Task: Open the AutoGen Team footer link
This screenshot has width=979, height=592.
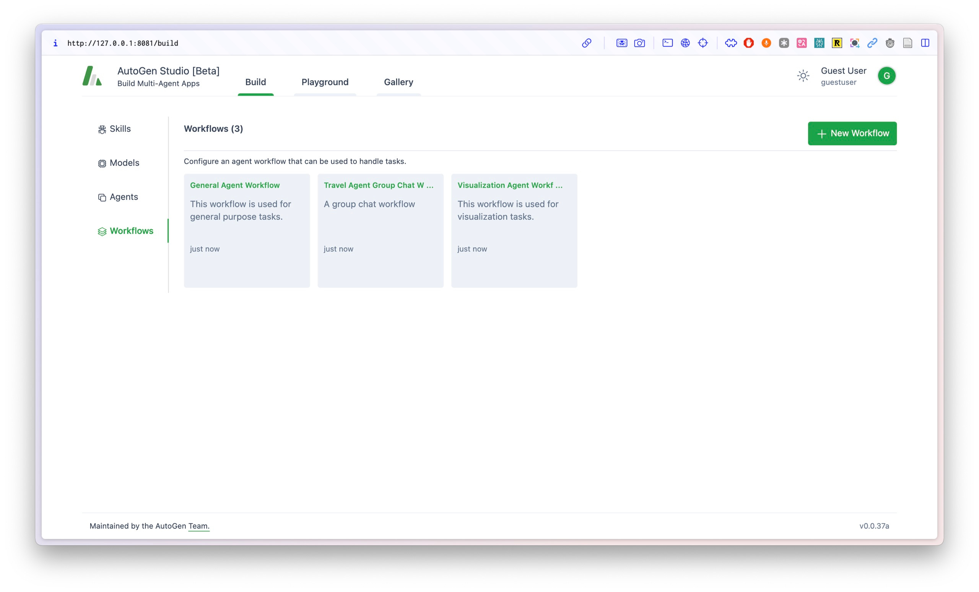Action: [198, 526]
